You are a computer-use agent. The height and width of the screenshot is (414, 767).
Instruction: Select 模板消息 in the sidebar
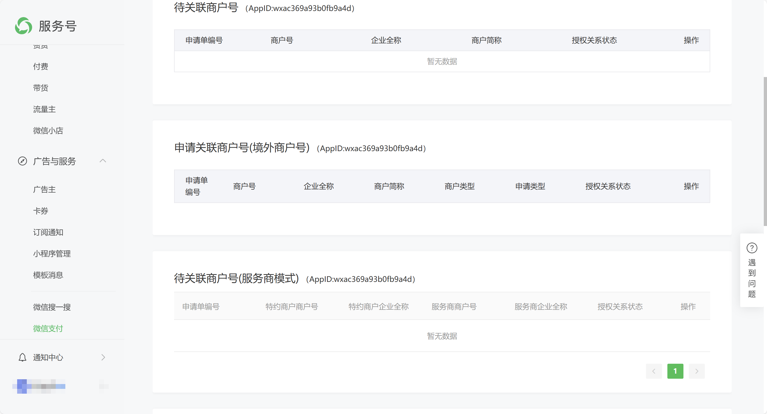tap(48, 275)
